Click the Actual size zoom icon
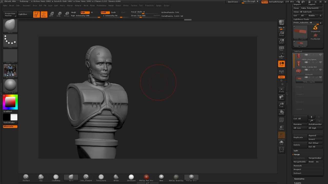 click(x=281, y=33)
